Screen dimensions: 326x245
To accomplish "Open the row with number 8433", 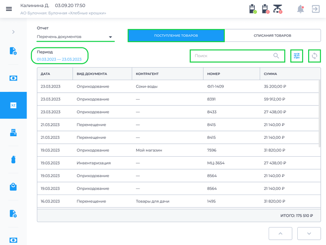I will [x=179, y=112].
